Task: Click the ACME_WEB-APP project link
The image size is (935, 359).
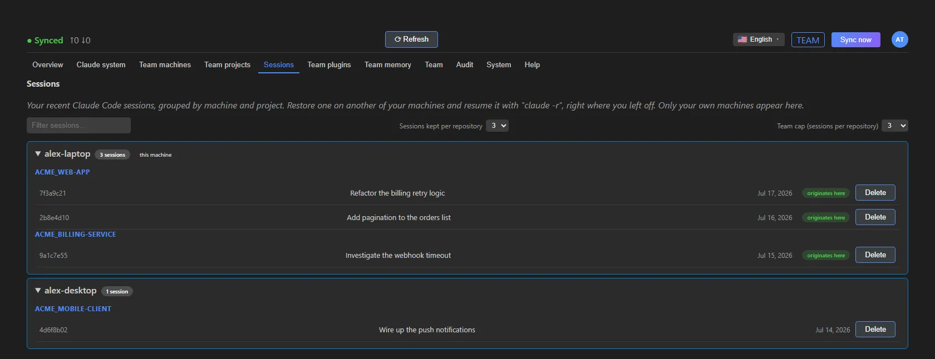Action: point(62,172)
